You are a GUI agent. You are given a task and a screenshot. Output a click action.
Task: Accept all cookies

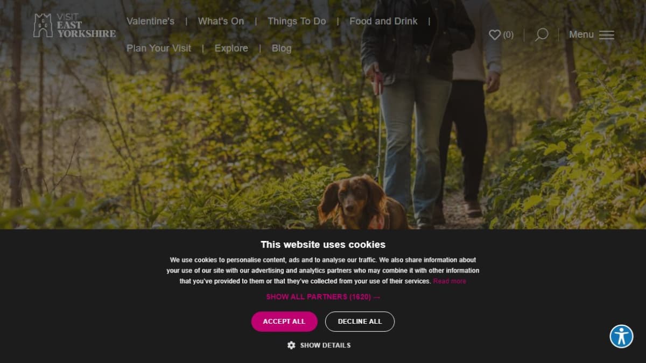[284, 322]
